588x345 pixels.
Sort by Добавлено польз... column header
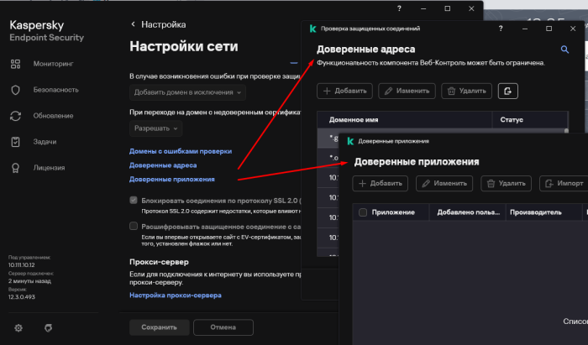(x=468, y=212)
